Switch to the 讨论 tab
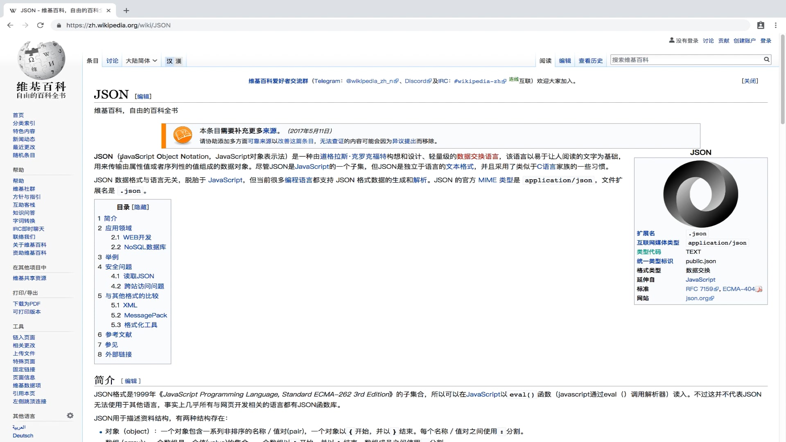786x442 pixels. click(112, 61)
